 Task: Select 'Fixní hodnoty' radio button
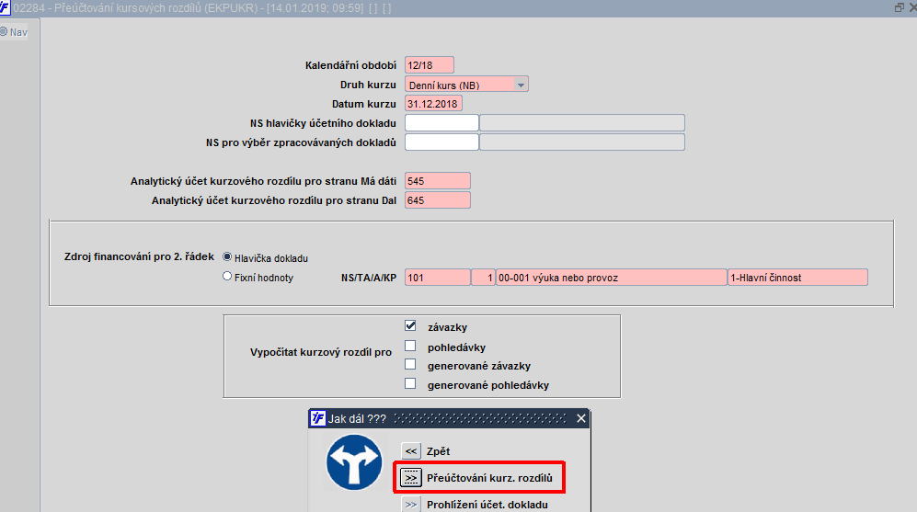[x=227, y=277]
